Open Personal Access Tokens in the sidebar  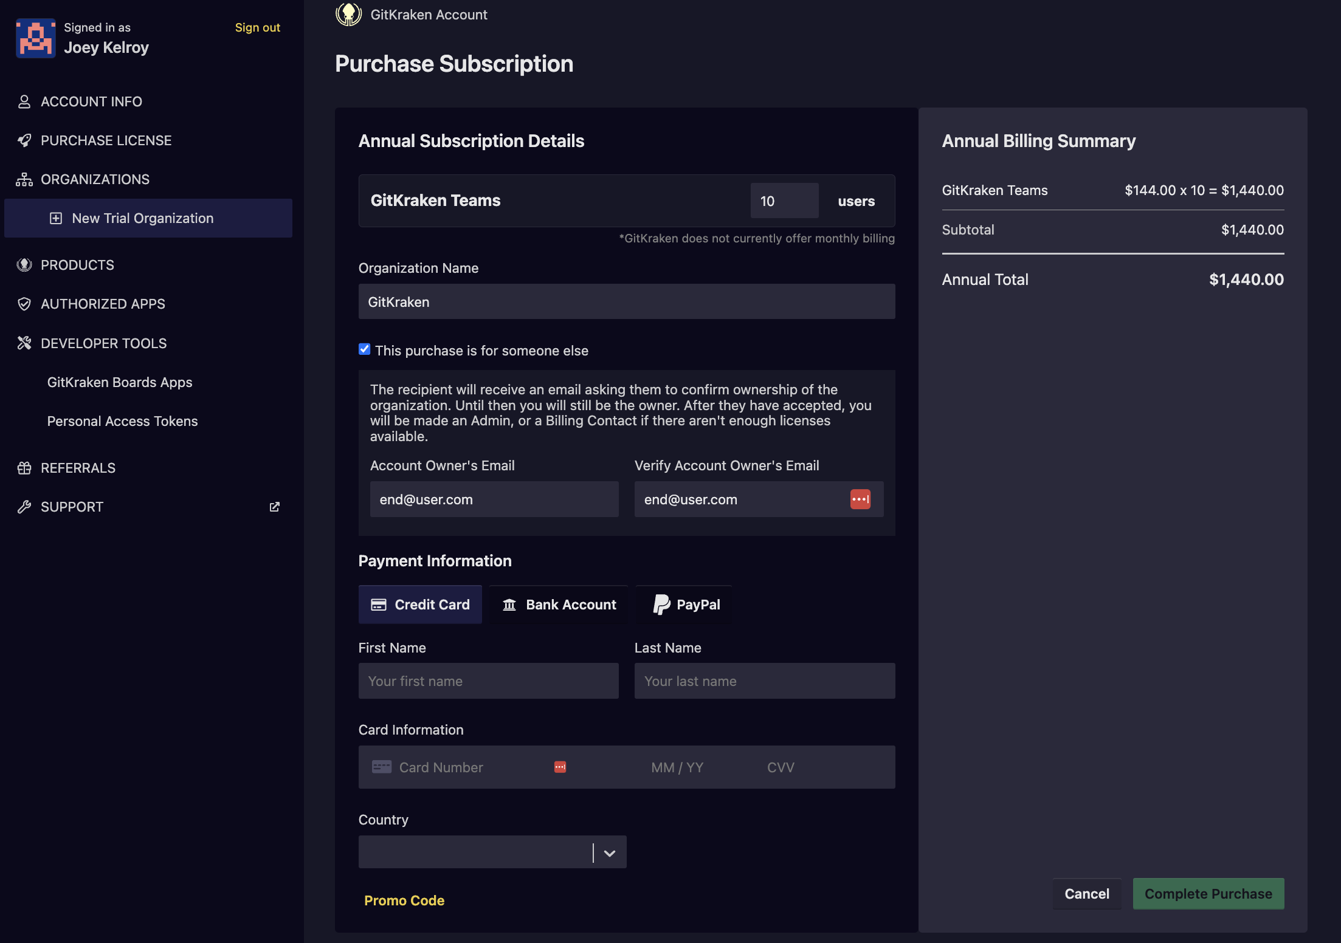point(122,421)
